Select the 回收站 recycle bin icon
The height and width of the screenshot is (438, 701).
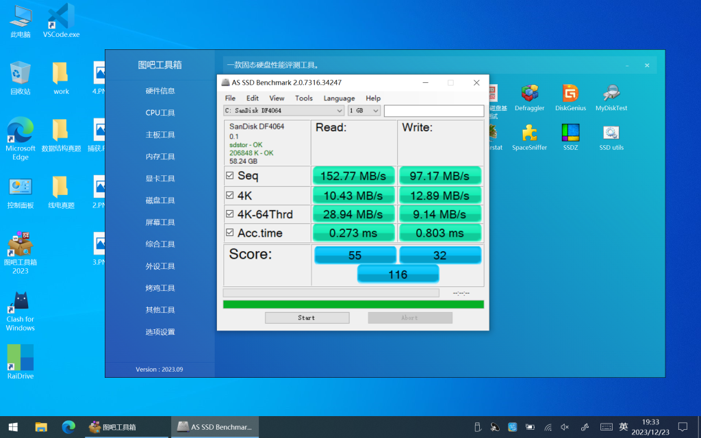[21, 78]
